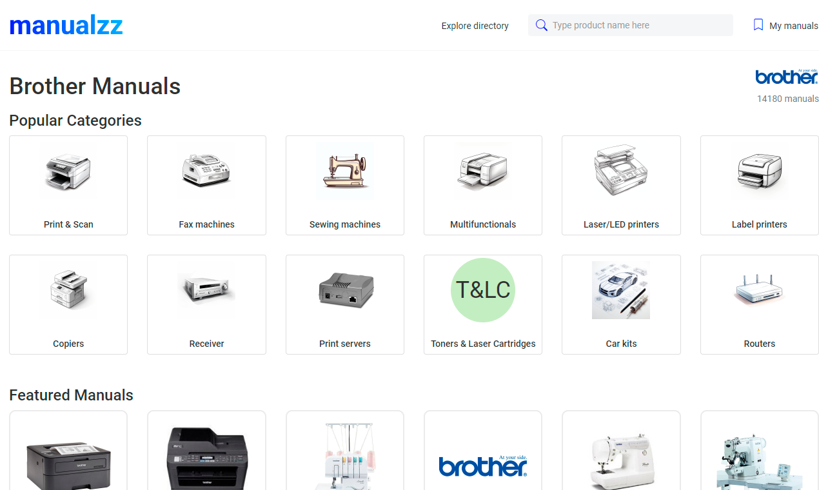Open the Explore directory menu link

[475, 26]
